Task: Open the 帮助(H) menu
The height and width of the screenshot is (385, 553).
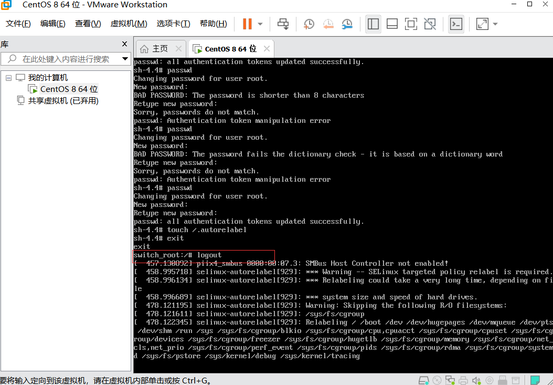Action: tap(214, 24)
